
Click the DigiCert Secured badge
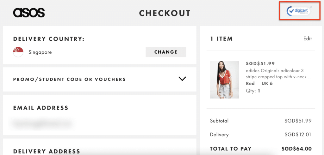tap(298, 11)
